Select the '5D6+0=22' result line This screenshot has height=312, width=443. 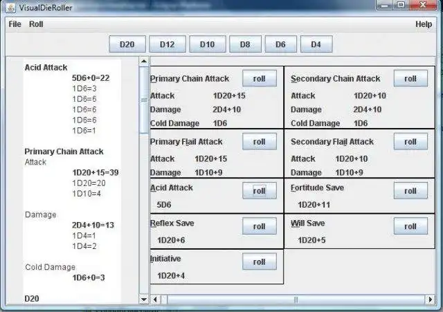91,78
